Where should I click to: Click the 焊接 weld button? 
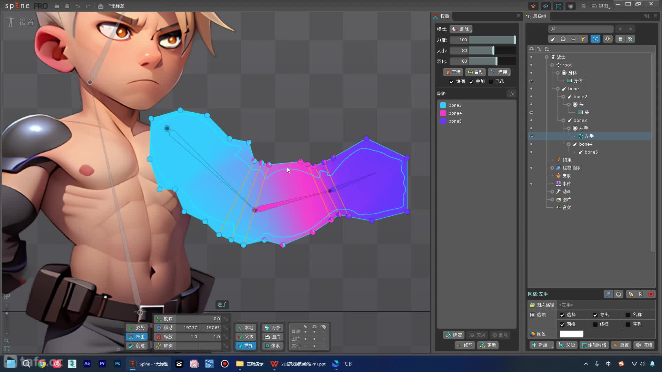(499, 72)
